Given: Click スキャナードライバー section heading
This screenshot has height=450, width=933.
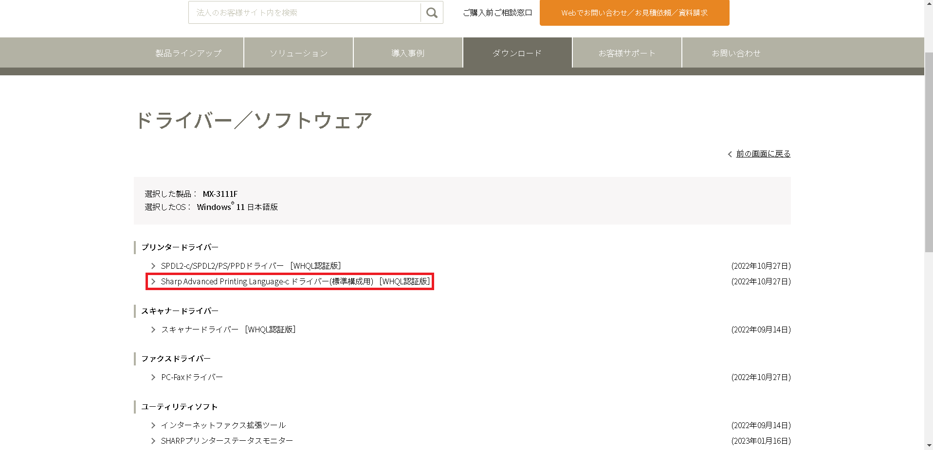Looking at the screenshot, I should pyautogui.click(x=180, y=311).
